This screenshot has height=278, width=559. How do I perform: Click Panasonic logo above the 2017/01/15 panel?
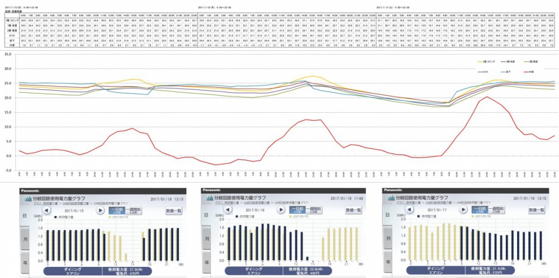click(x=31, y=191)
